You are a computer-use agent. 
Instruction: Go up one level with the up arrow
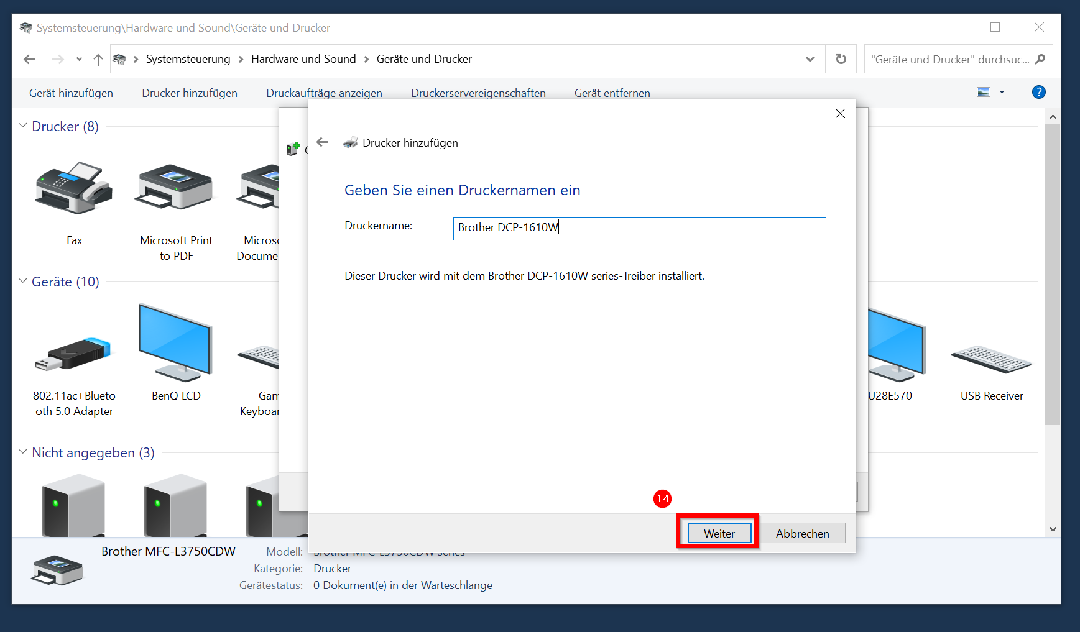98,59
